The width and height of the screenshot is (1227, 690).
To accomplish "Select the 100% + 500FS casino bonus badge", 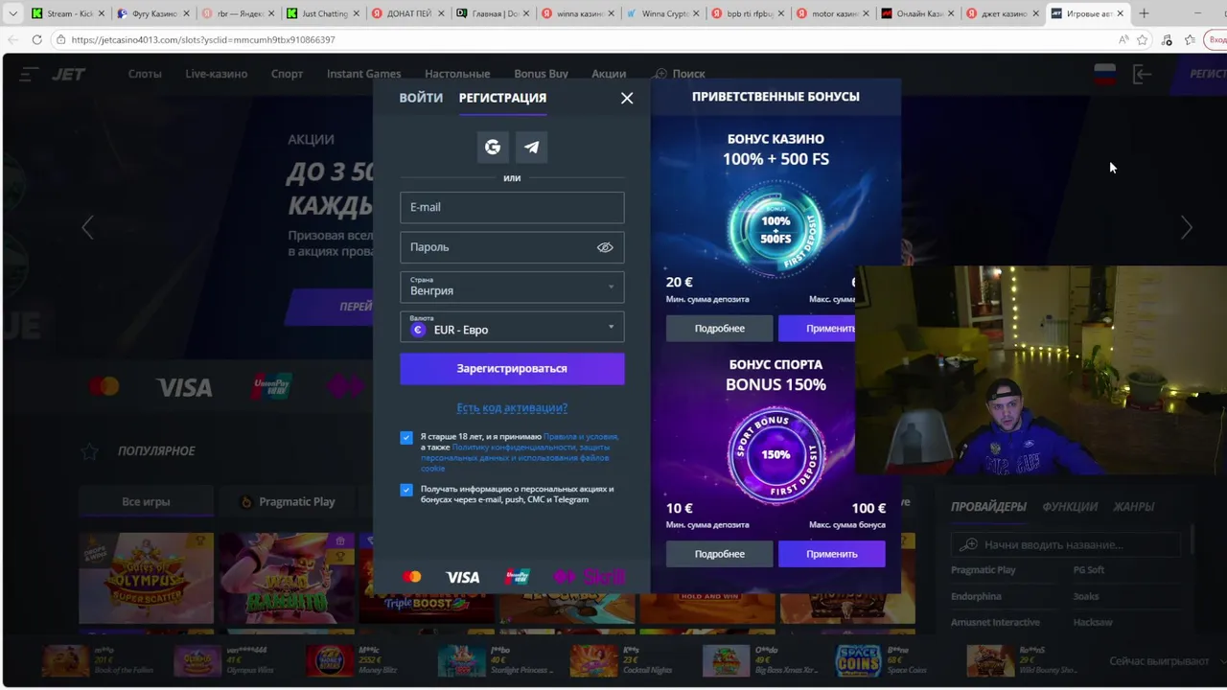I will pos(776,229).
